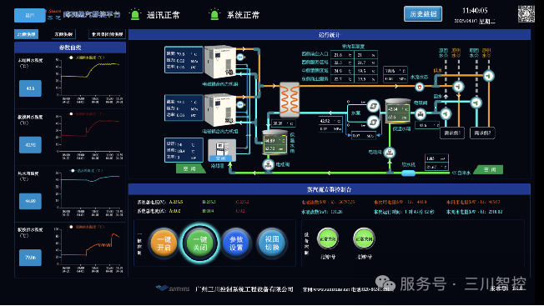This screenshot has width=544, height=306.
Task: Toggle the second green device status indicator
Action: coord(364,238)
